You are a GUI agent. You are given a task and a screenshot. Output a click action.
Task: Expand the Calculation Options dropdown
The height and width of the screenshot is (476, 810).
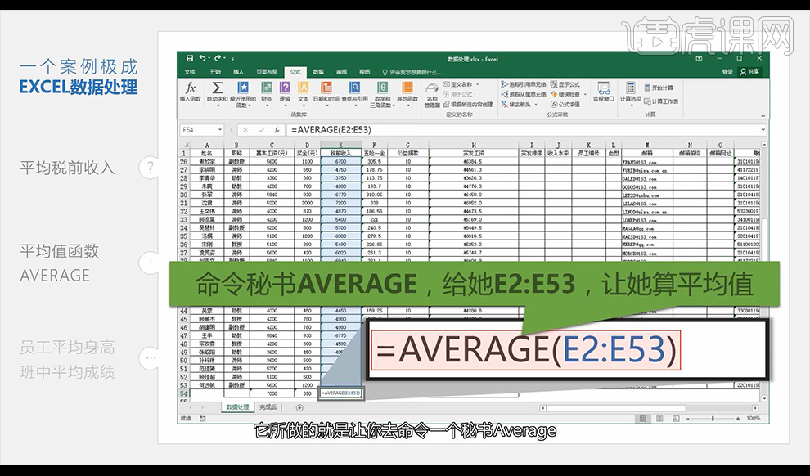pyautogui.click(x=631, y=92)
